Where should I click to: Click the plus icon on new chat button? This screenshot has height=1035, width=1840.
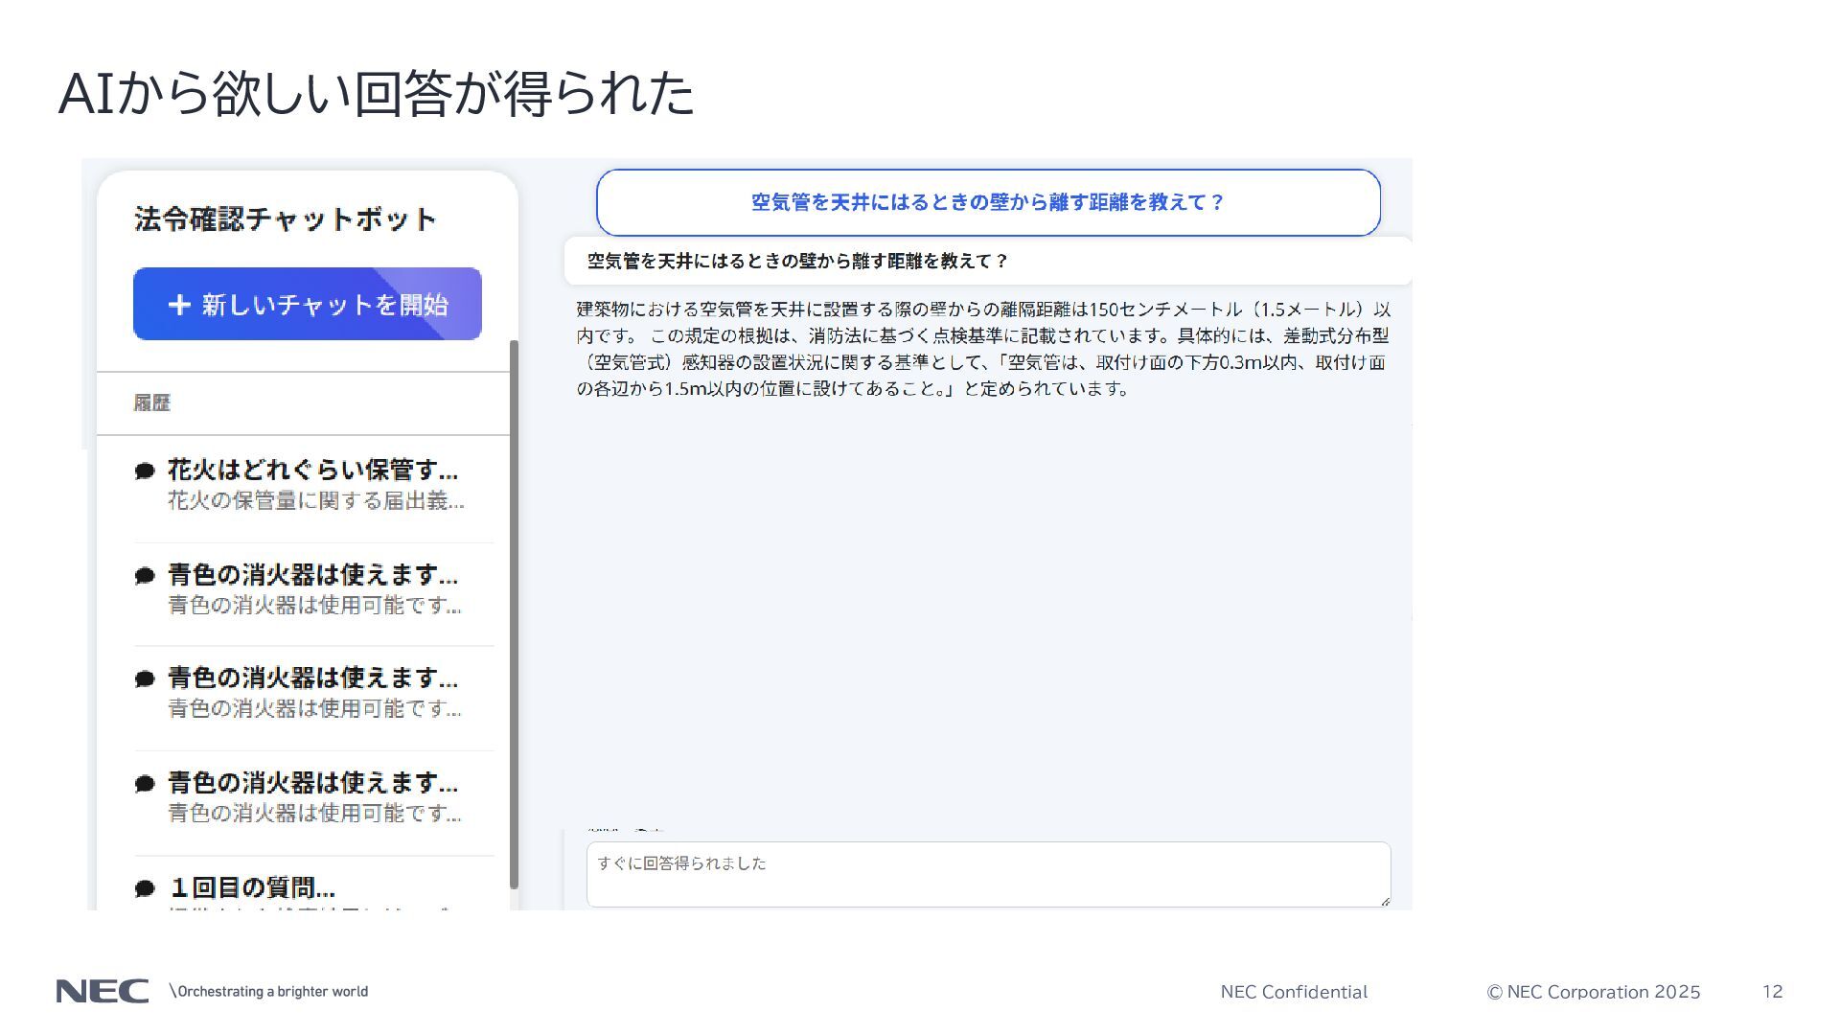(179, 305)
